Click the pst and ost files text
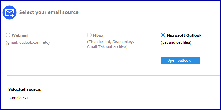221x110 pixels. [x=176, y=42]
